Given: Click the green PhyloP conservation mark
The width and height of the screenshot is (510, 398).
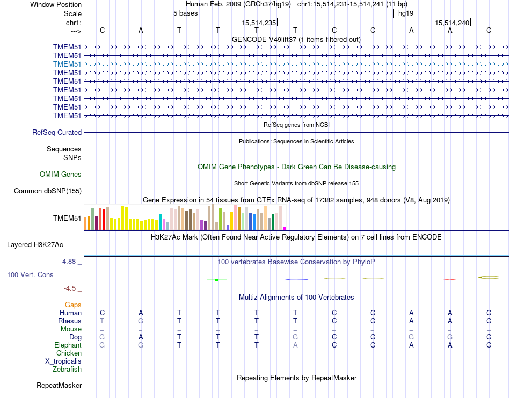Looking at the screenshot, I should (x=217, y=280).
